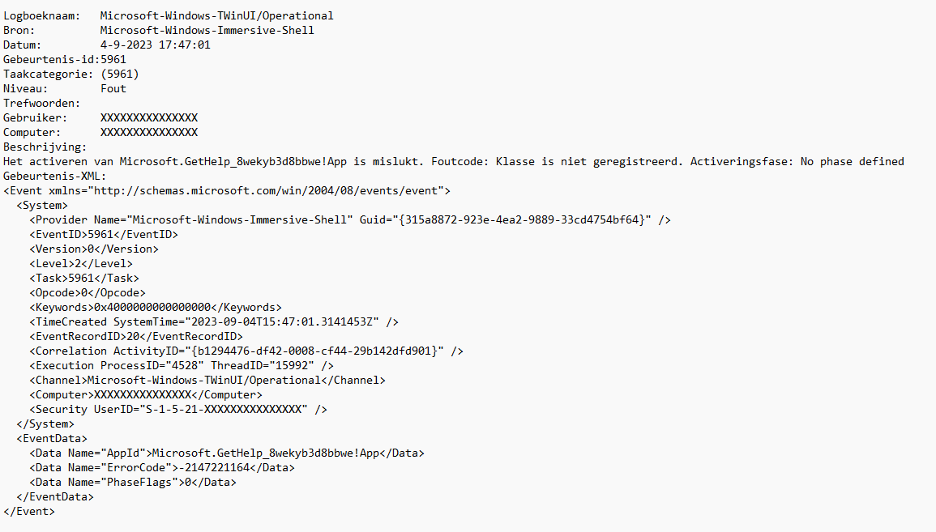Click the Security UserID S-1-5-21 line
This screenshot has width=936, height=532.
(x=178, y=410)
